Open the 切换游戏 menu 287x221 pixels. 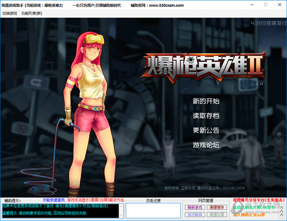[10, 13]
